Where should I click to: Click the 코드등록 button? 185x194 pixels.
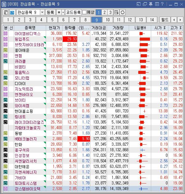(73, 12)
